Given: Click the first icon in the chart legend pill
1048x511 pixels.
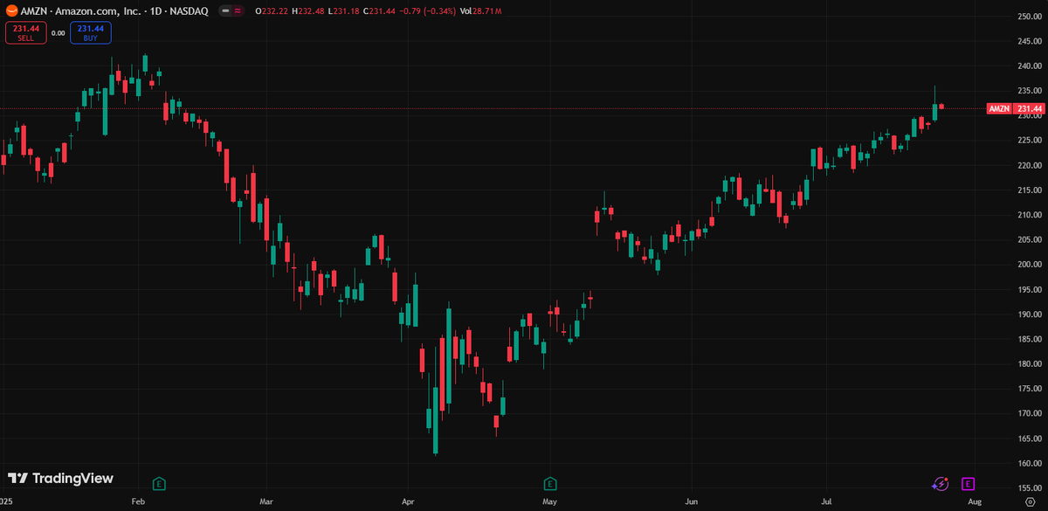Looking at the screenshot, I should coord(226,10).
